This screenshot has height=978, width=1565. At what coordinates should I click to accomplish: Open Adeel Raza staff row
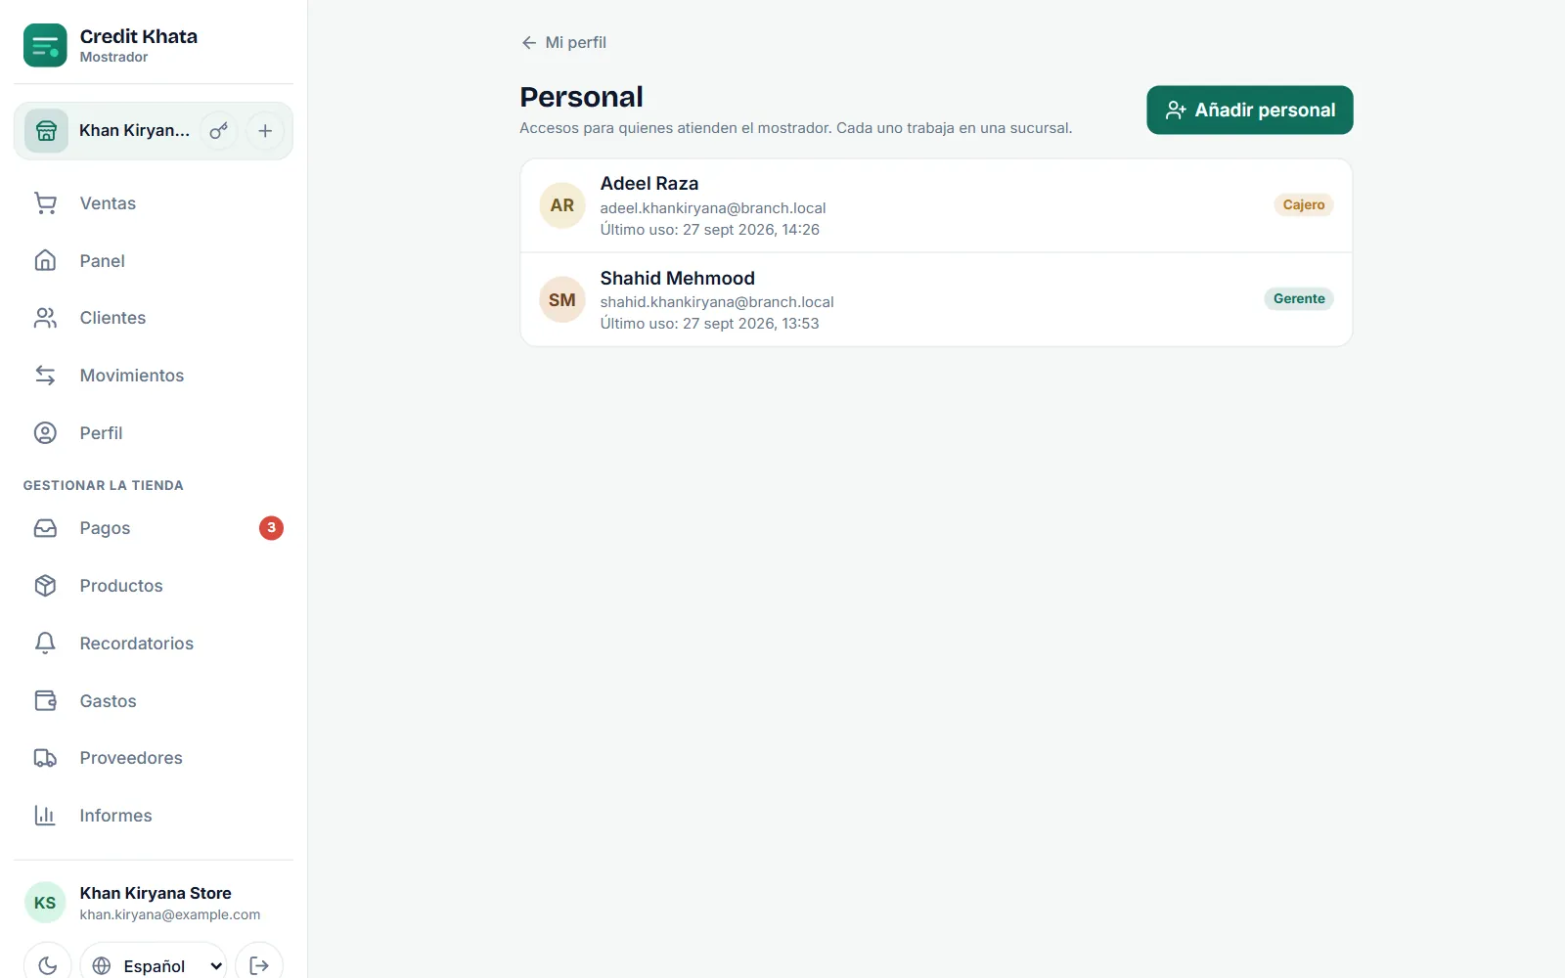936,205
